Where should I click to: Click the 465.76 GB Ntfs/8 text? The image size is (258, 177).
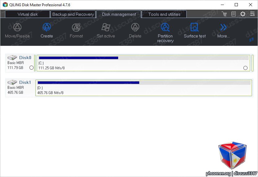pyautogui.click(x=50, y=93)
